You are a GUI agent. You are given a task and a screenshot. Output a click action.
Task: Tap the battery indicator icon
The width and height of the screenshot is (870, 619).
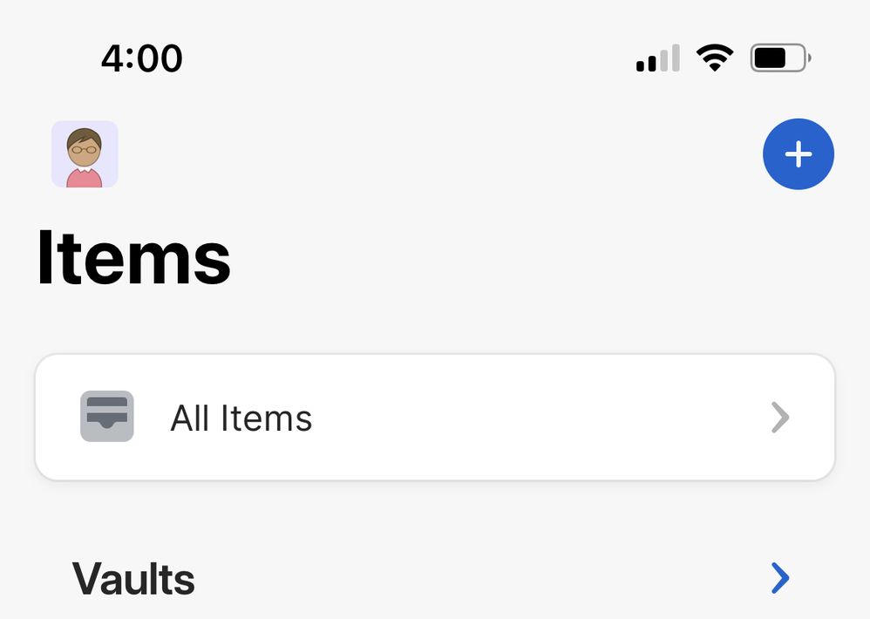780,58
